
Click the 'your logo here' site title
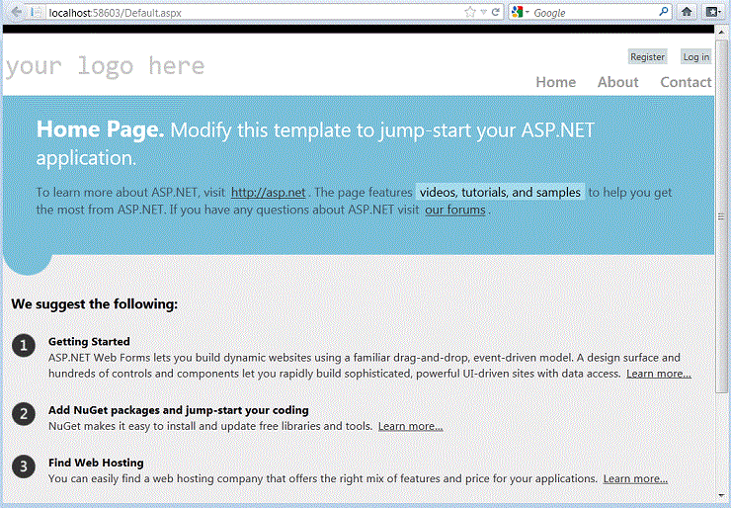tap(106, 66)
